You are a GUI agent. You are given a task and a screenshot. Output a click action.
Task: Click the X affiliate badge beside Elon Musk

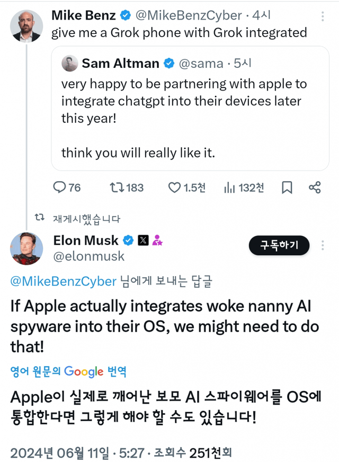pyautogui.click(x=143, y=241)
